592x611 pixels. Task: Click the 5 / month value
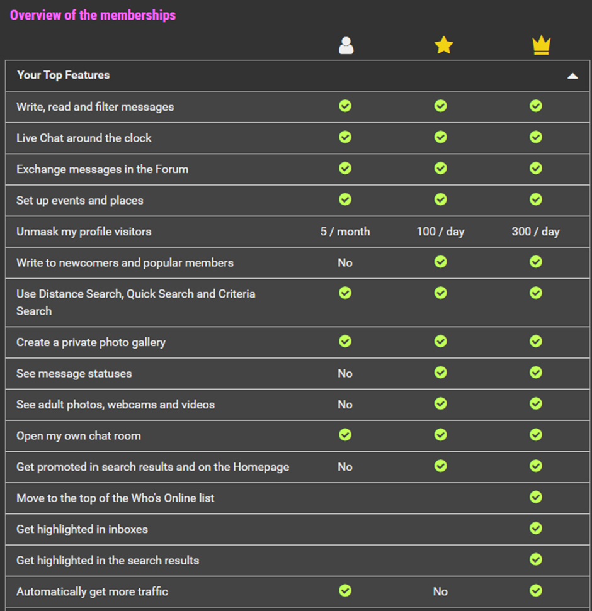pyautogui.click(x=345, y=232)
